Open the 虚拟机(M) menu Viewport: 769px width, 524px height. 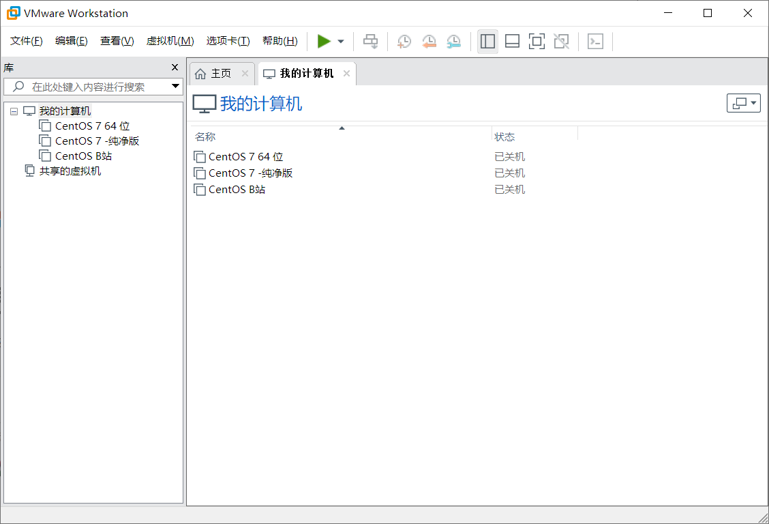[x=170, y=41]
